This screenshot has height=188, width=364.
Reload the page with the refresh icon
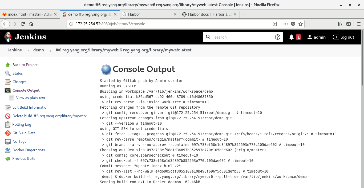pyautogui.click(x=23, y=24)
